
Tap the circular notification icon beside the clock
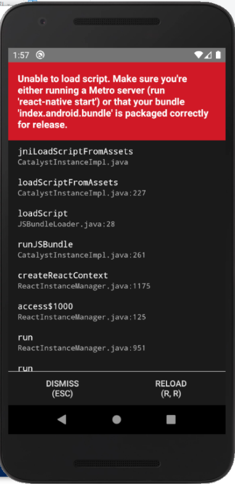pyautogui.click(x=40, y=55)
